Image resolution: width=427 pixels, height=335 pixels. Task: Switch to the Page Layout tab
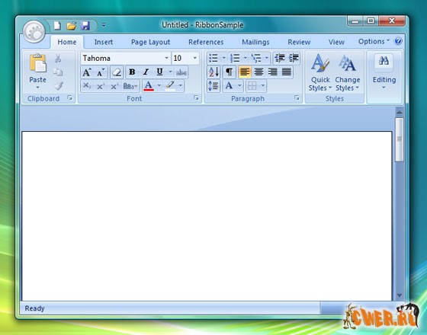pos(150,42)
